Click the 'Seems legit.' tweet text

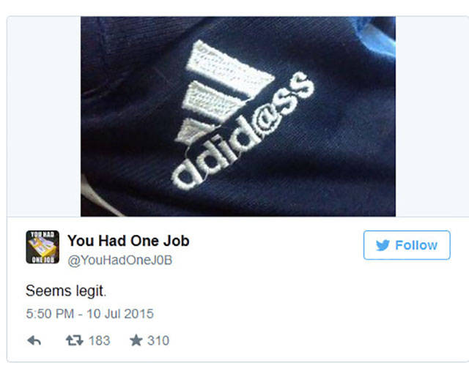pyautogui.click(x=66, y=291)
